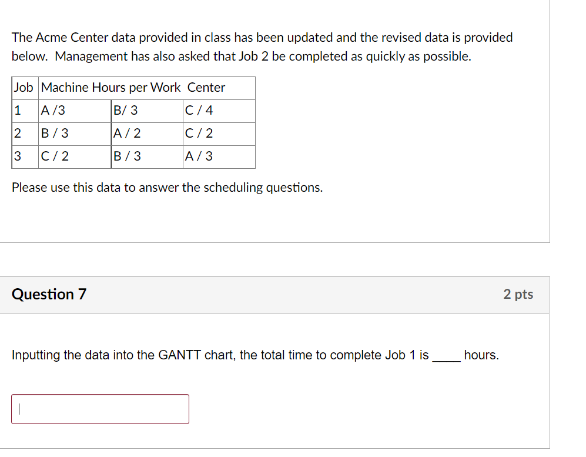
Task: Click the Job 3 row number
Action: 24,156
